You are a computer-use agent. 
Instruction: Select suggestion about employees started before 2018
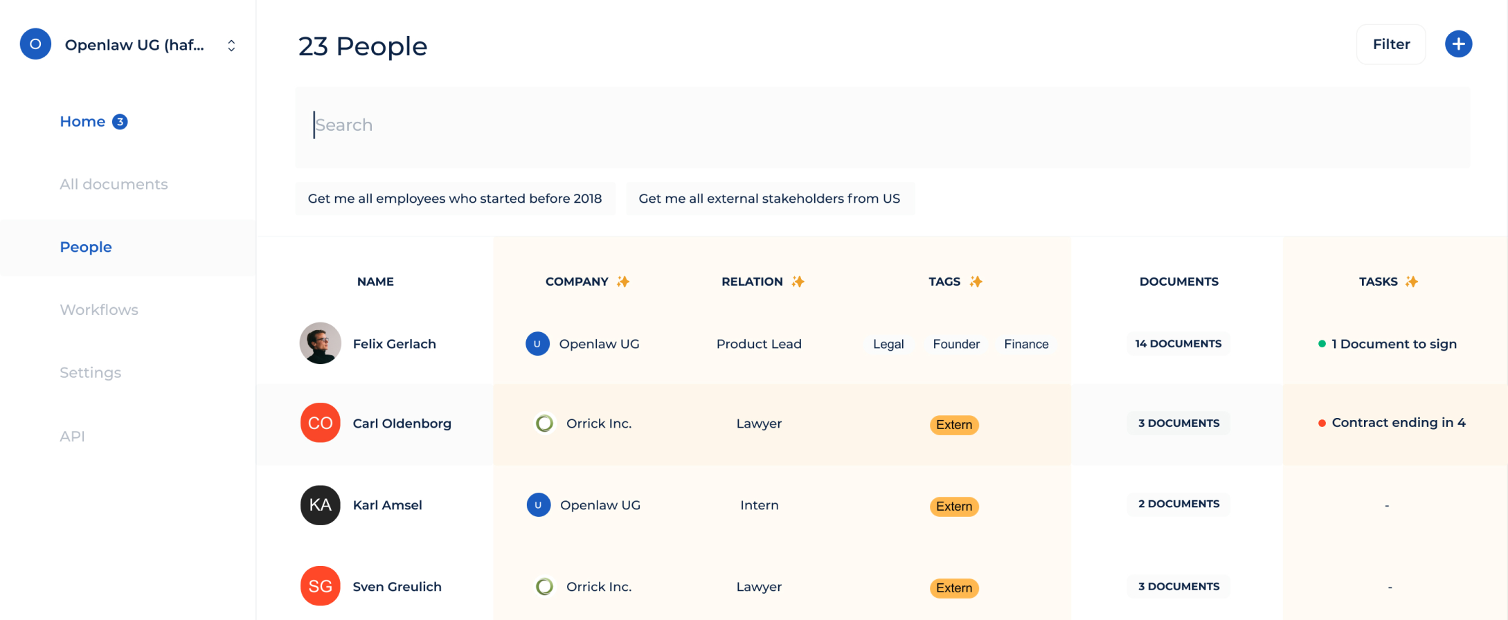pyautogui.click(x=455, y=199)
